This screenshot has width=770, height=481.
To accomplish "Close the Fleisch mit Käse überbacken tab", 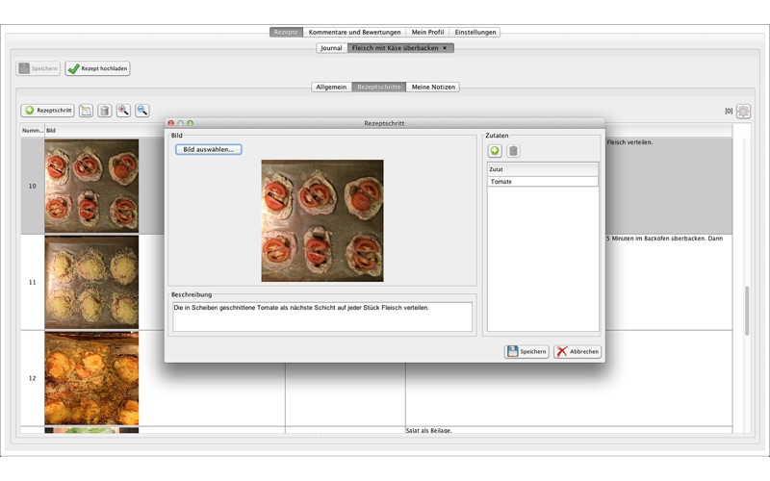I will [x=445, y=48].
